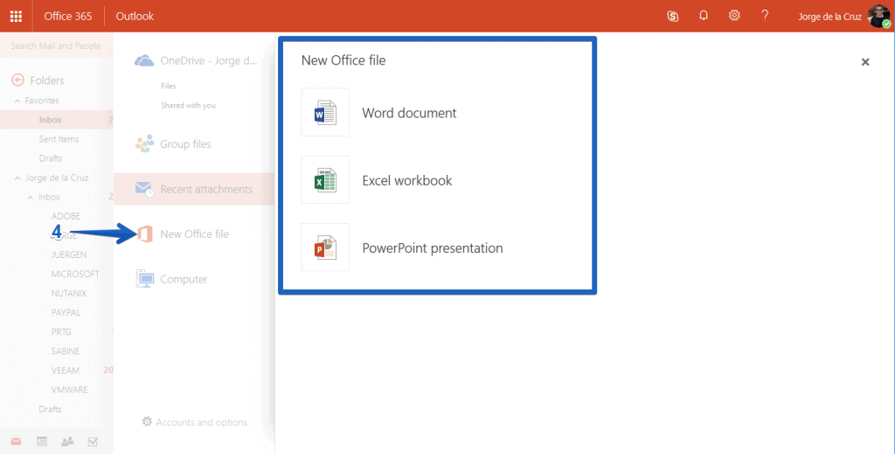Viewport: 895px width, 454px height.
Task: Open the notifications bell
Action: pos(704,16)
